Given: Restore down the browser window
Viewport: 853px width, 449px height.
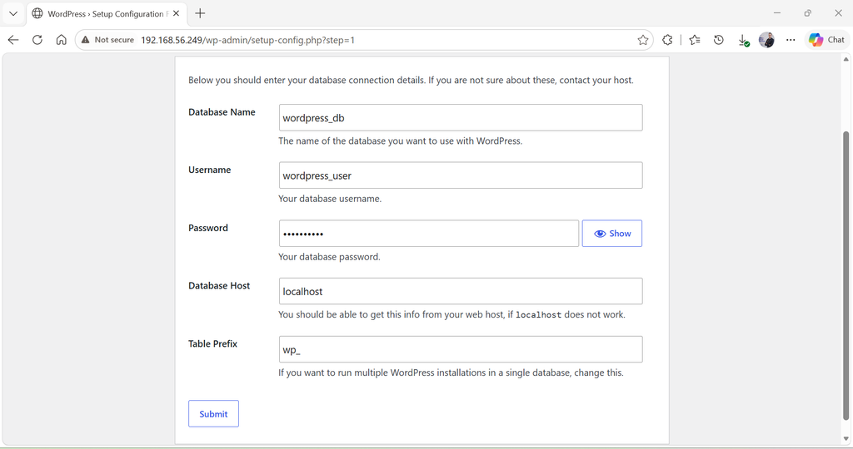Looking at the screenshot, I should (807, 13).
